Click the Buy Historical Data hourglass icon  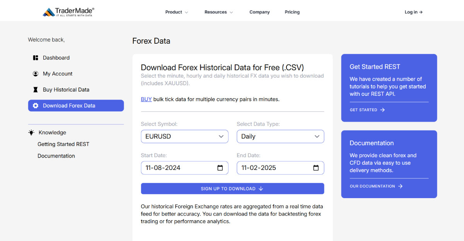[x=36, y=90]
